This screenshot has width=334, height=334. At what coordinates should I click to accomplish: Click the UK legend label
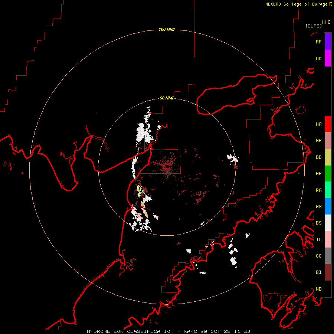[318, 58]
